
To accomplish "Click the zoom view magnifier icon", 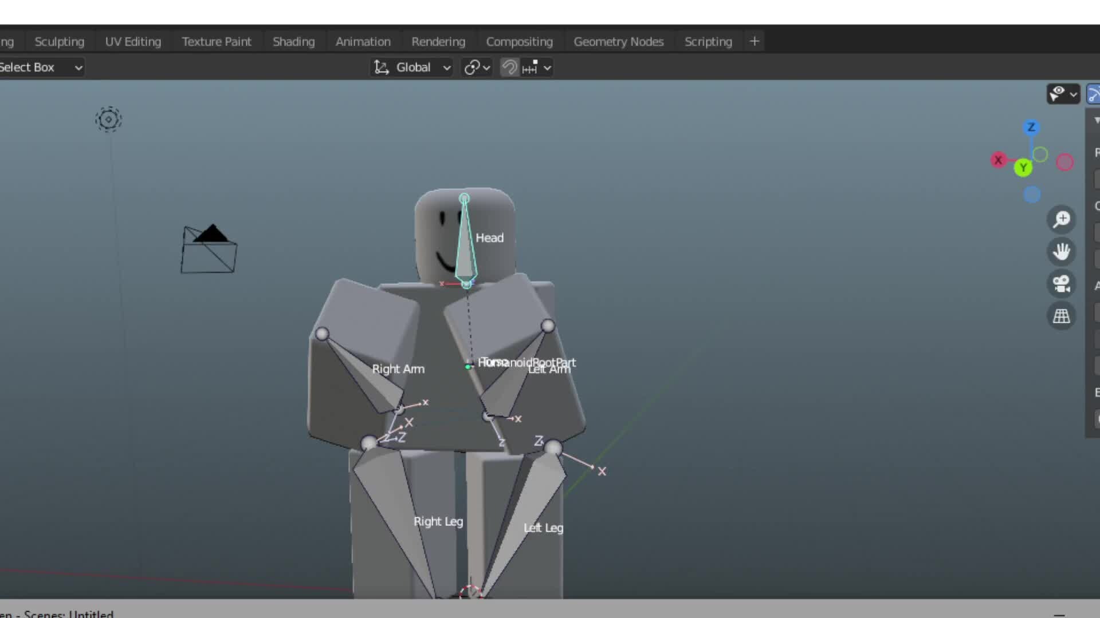I will [1061, 219].
